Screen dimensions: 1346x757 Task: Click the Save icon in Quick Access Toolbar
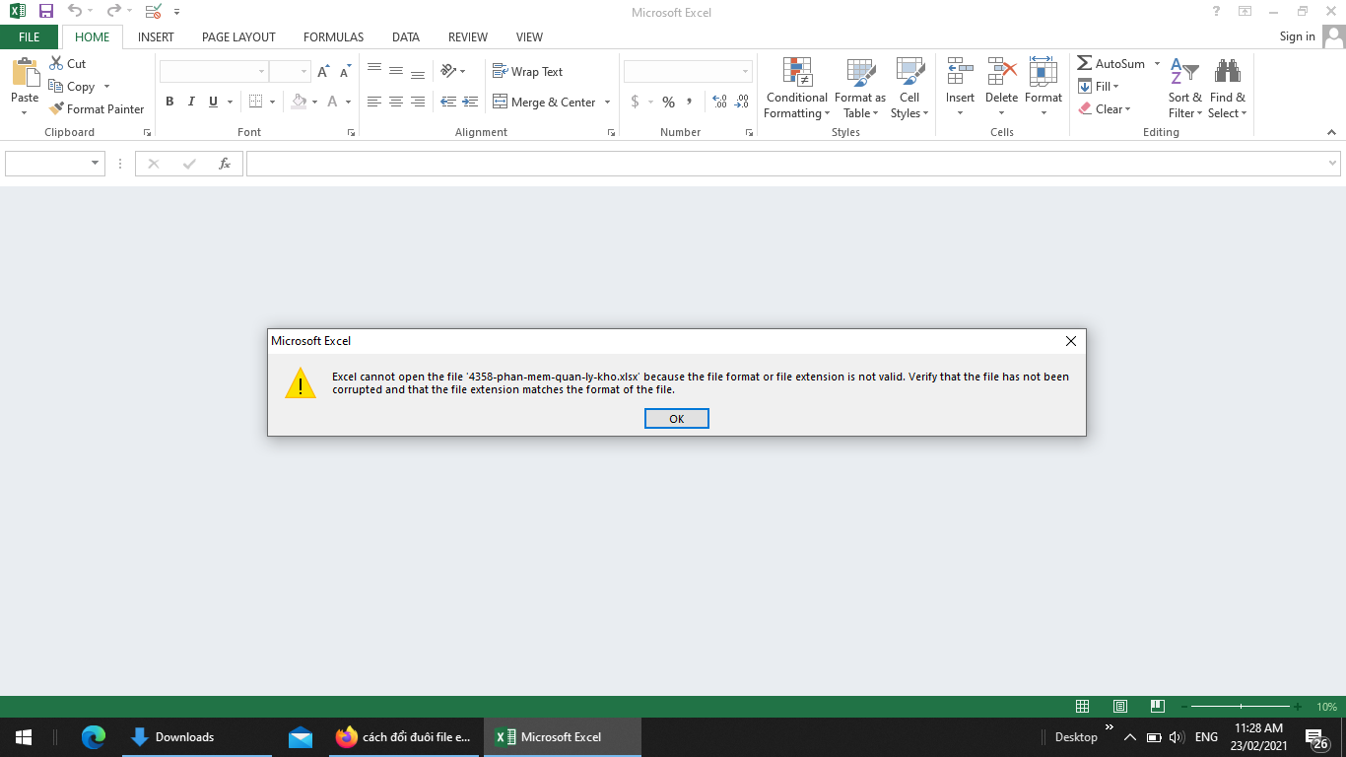click(x=46, y=11)
